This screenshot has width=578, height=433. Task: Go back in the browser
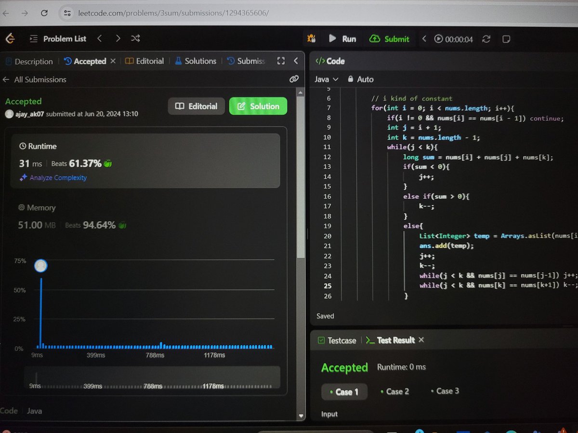coord(6,13)
